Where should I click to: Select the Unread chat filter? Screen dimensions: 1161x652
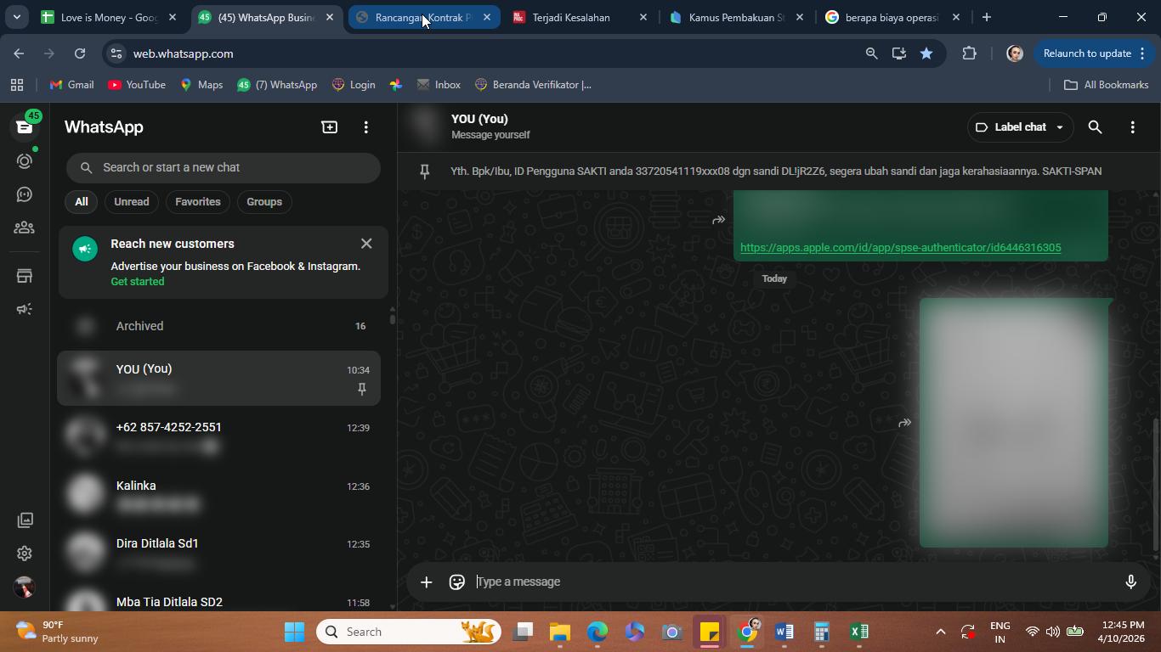pyautogui.click(x=132, y=202)
